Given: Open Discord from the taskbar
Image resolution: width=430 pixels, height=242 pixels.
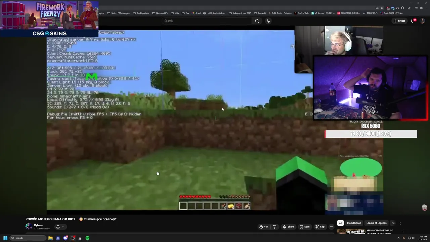Looking at the screenshot, I should (65, 238).
